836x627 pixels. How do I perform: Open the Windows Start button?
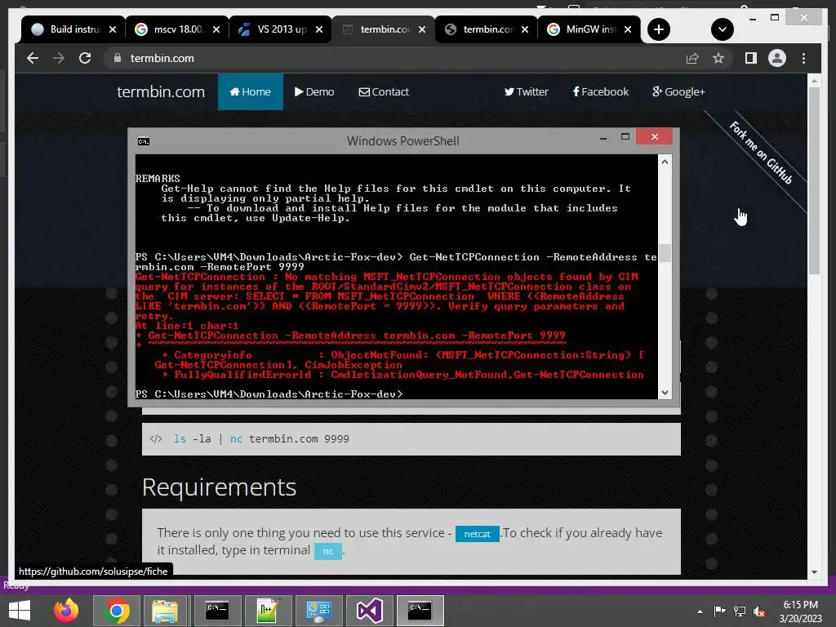click(20, 611)
